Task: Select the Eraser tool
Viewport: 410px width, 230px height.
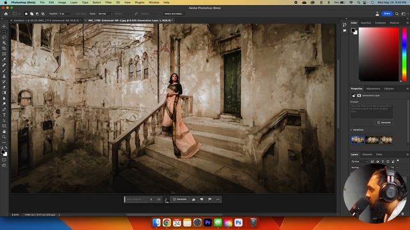Action: point(4,87)
